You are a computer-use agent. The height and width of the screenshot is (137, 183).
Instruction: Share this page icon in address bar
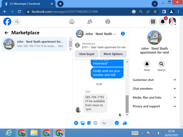click(148, 12)
